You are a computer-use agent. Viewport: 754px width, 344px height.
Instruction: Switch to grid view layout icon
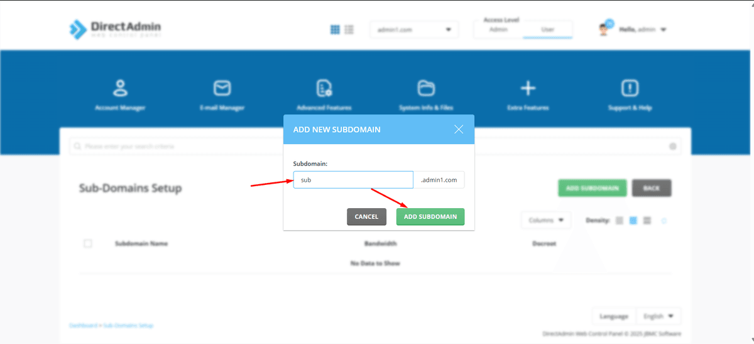pos(336,30)
